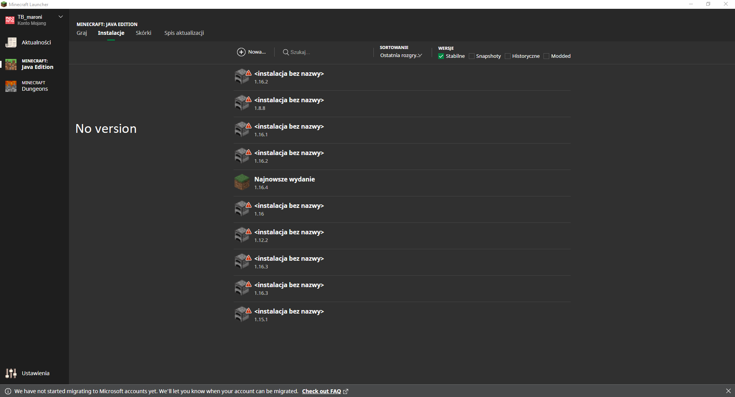The width and height of the screenshot is (735, 397).
Task: Expand the TB_maroni account dropdown chevron
Action: [61, 17]
